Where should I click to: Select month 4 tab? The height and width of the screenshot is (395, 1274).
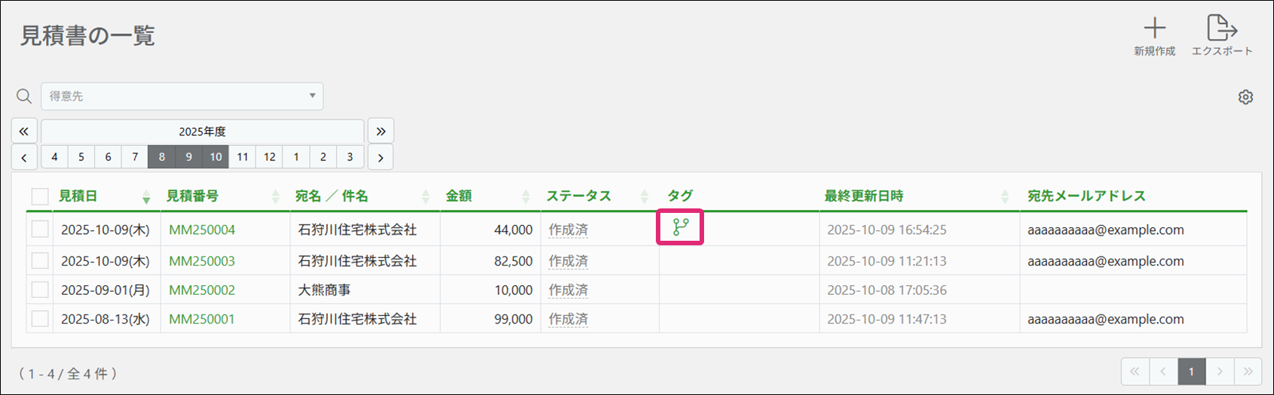click(x=54, y=157)
